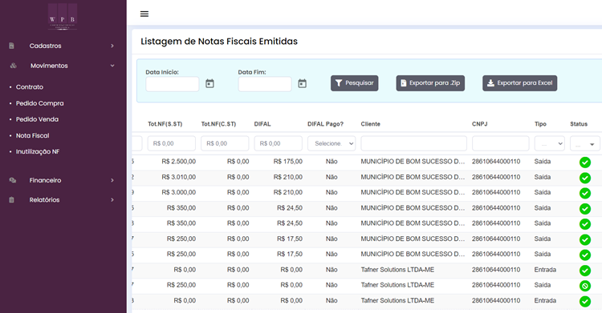Click status check on last Tafner Entrada row
Image resolution: width=602 pixels, height=313 pixels.
click(584, 301)
